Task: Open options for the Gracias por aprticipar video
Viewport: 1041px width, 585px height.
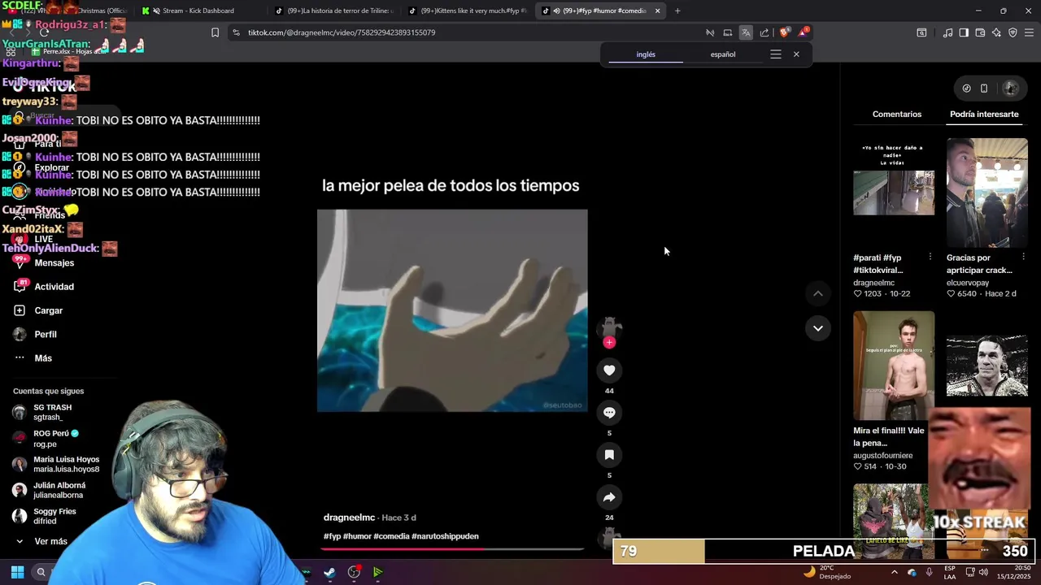Action: [1023, 258]
